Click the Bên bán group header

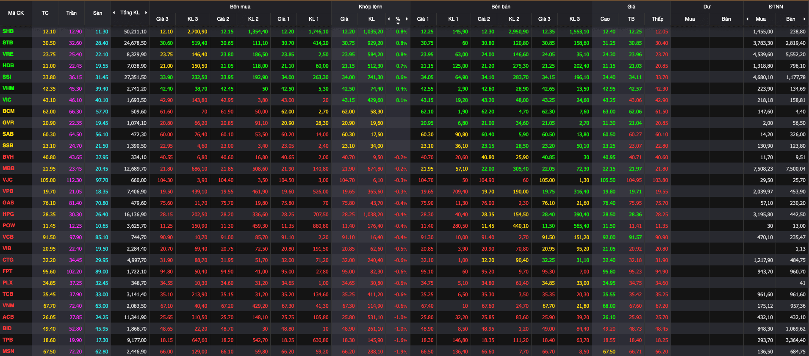(x=501, y=7)
